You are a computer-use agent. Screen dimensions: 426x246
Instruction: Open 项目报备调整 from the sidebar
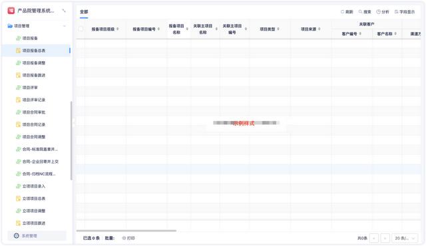34,63
